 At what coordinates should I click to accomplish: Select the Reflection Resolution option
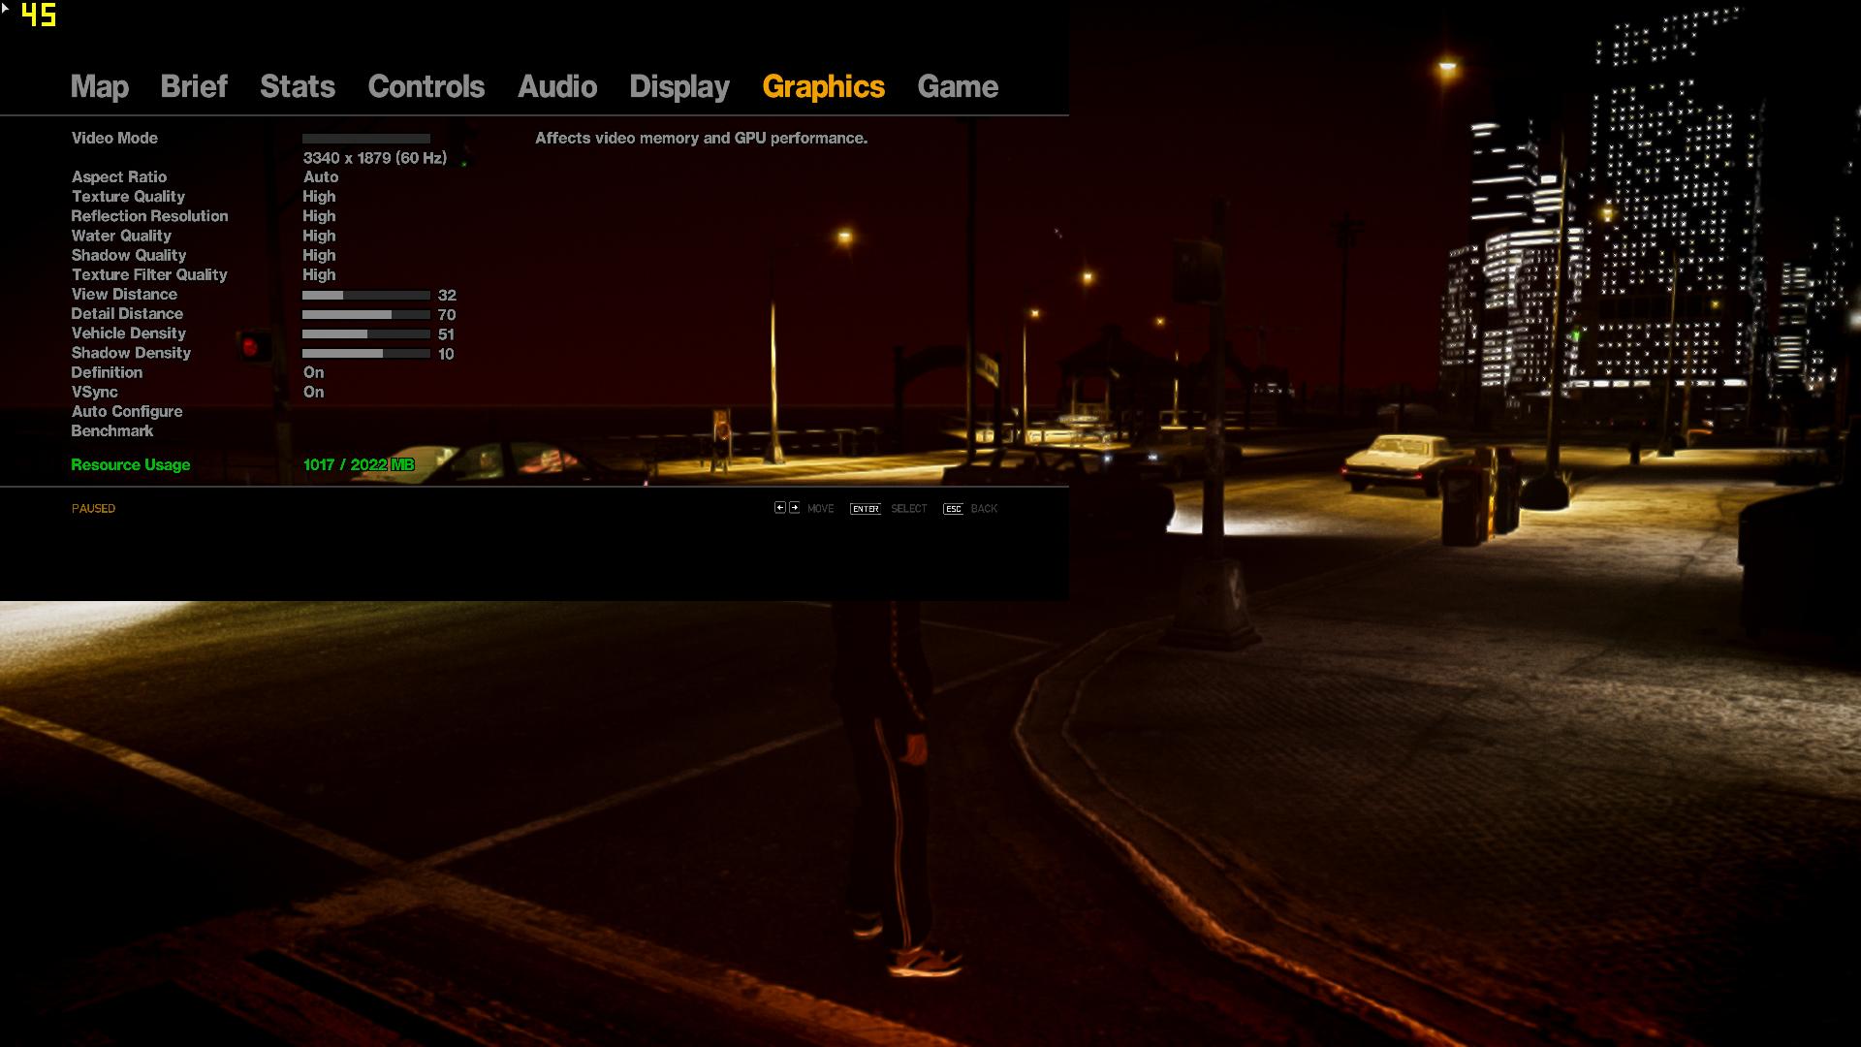[x=149, y=216]
